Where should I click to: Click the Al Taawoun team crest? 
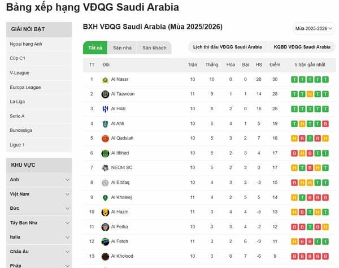tap(105, 94)
